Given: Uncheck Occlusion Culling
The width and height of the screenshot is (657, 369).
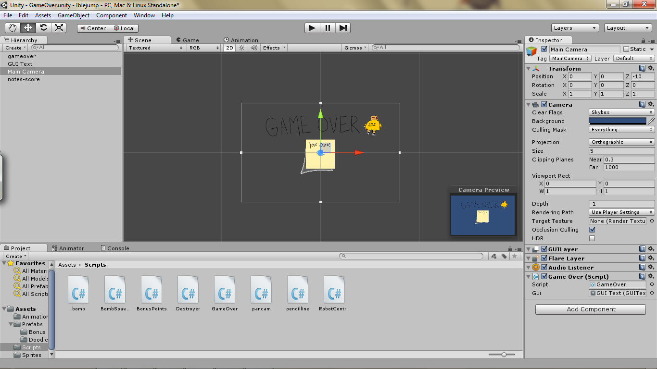Looking at the screenshot, I should (592, 230).
